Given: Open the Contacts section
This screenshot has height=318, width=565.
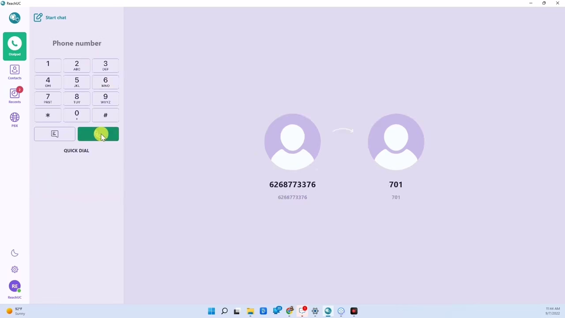Looking at the screenshot, I should (x=15, y=72).
